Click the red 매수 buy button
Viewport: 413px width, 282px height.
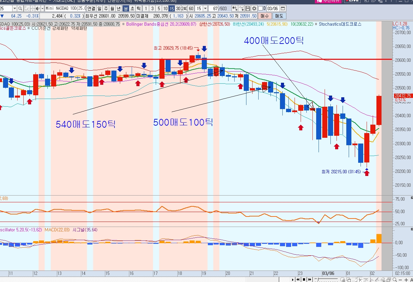coord(265,16)
